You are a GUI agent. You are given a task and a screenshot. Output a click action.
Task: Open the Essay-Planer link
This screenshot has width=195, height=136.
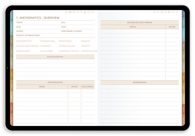click(46, 51)
